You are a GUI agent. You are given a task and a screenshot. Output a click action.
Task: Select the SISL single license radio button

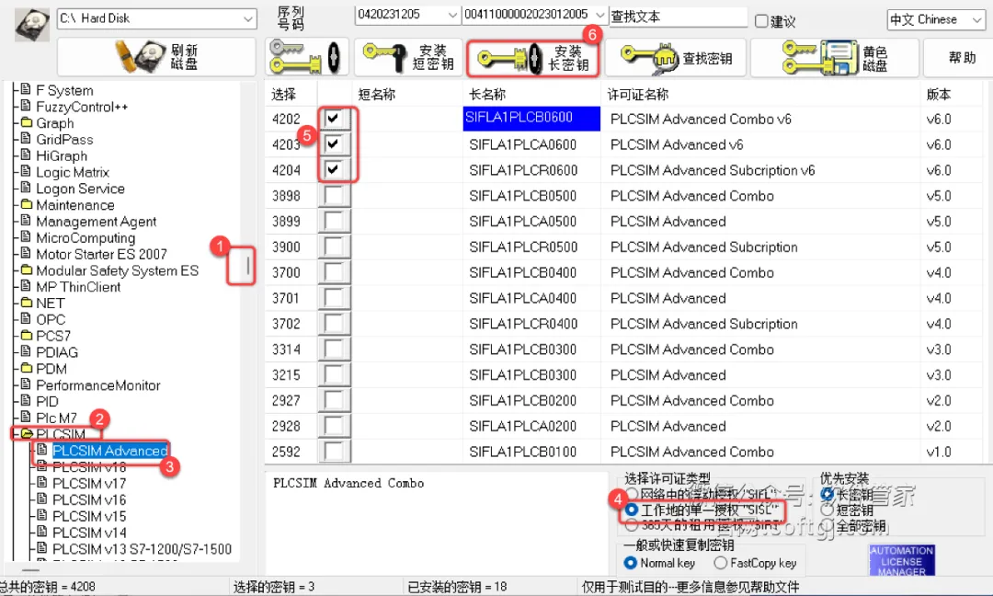pos(632,510)
